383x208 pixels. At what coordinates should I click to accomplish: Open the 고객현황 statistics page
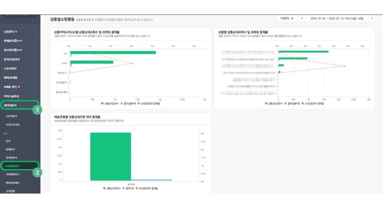tap(10, 191)
